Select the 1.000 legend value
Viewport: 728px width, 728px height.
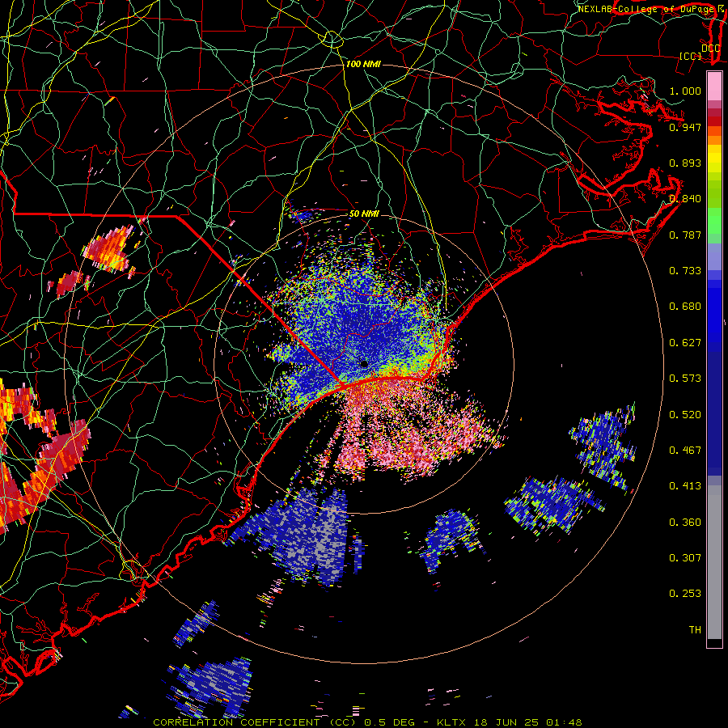pos(685,91)
